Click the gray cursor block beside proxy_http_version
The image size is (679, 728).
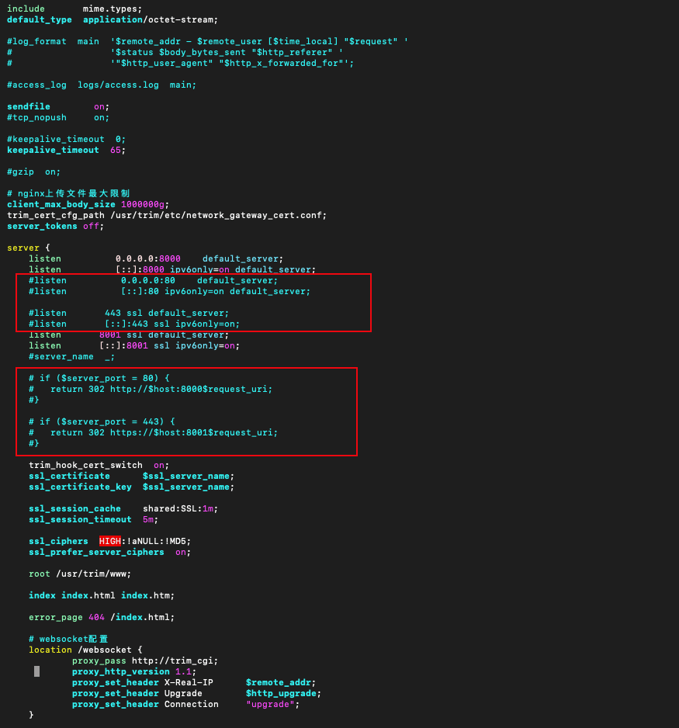[x=36, y=671]
